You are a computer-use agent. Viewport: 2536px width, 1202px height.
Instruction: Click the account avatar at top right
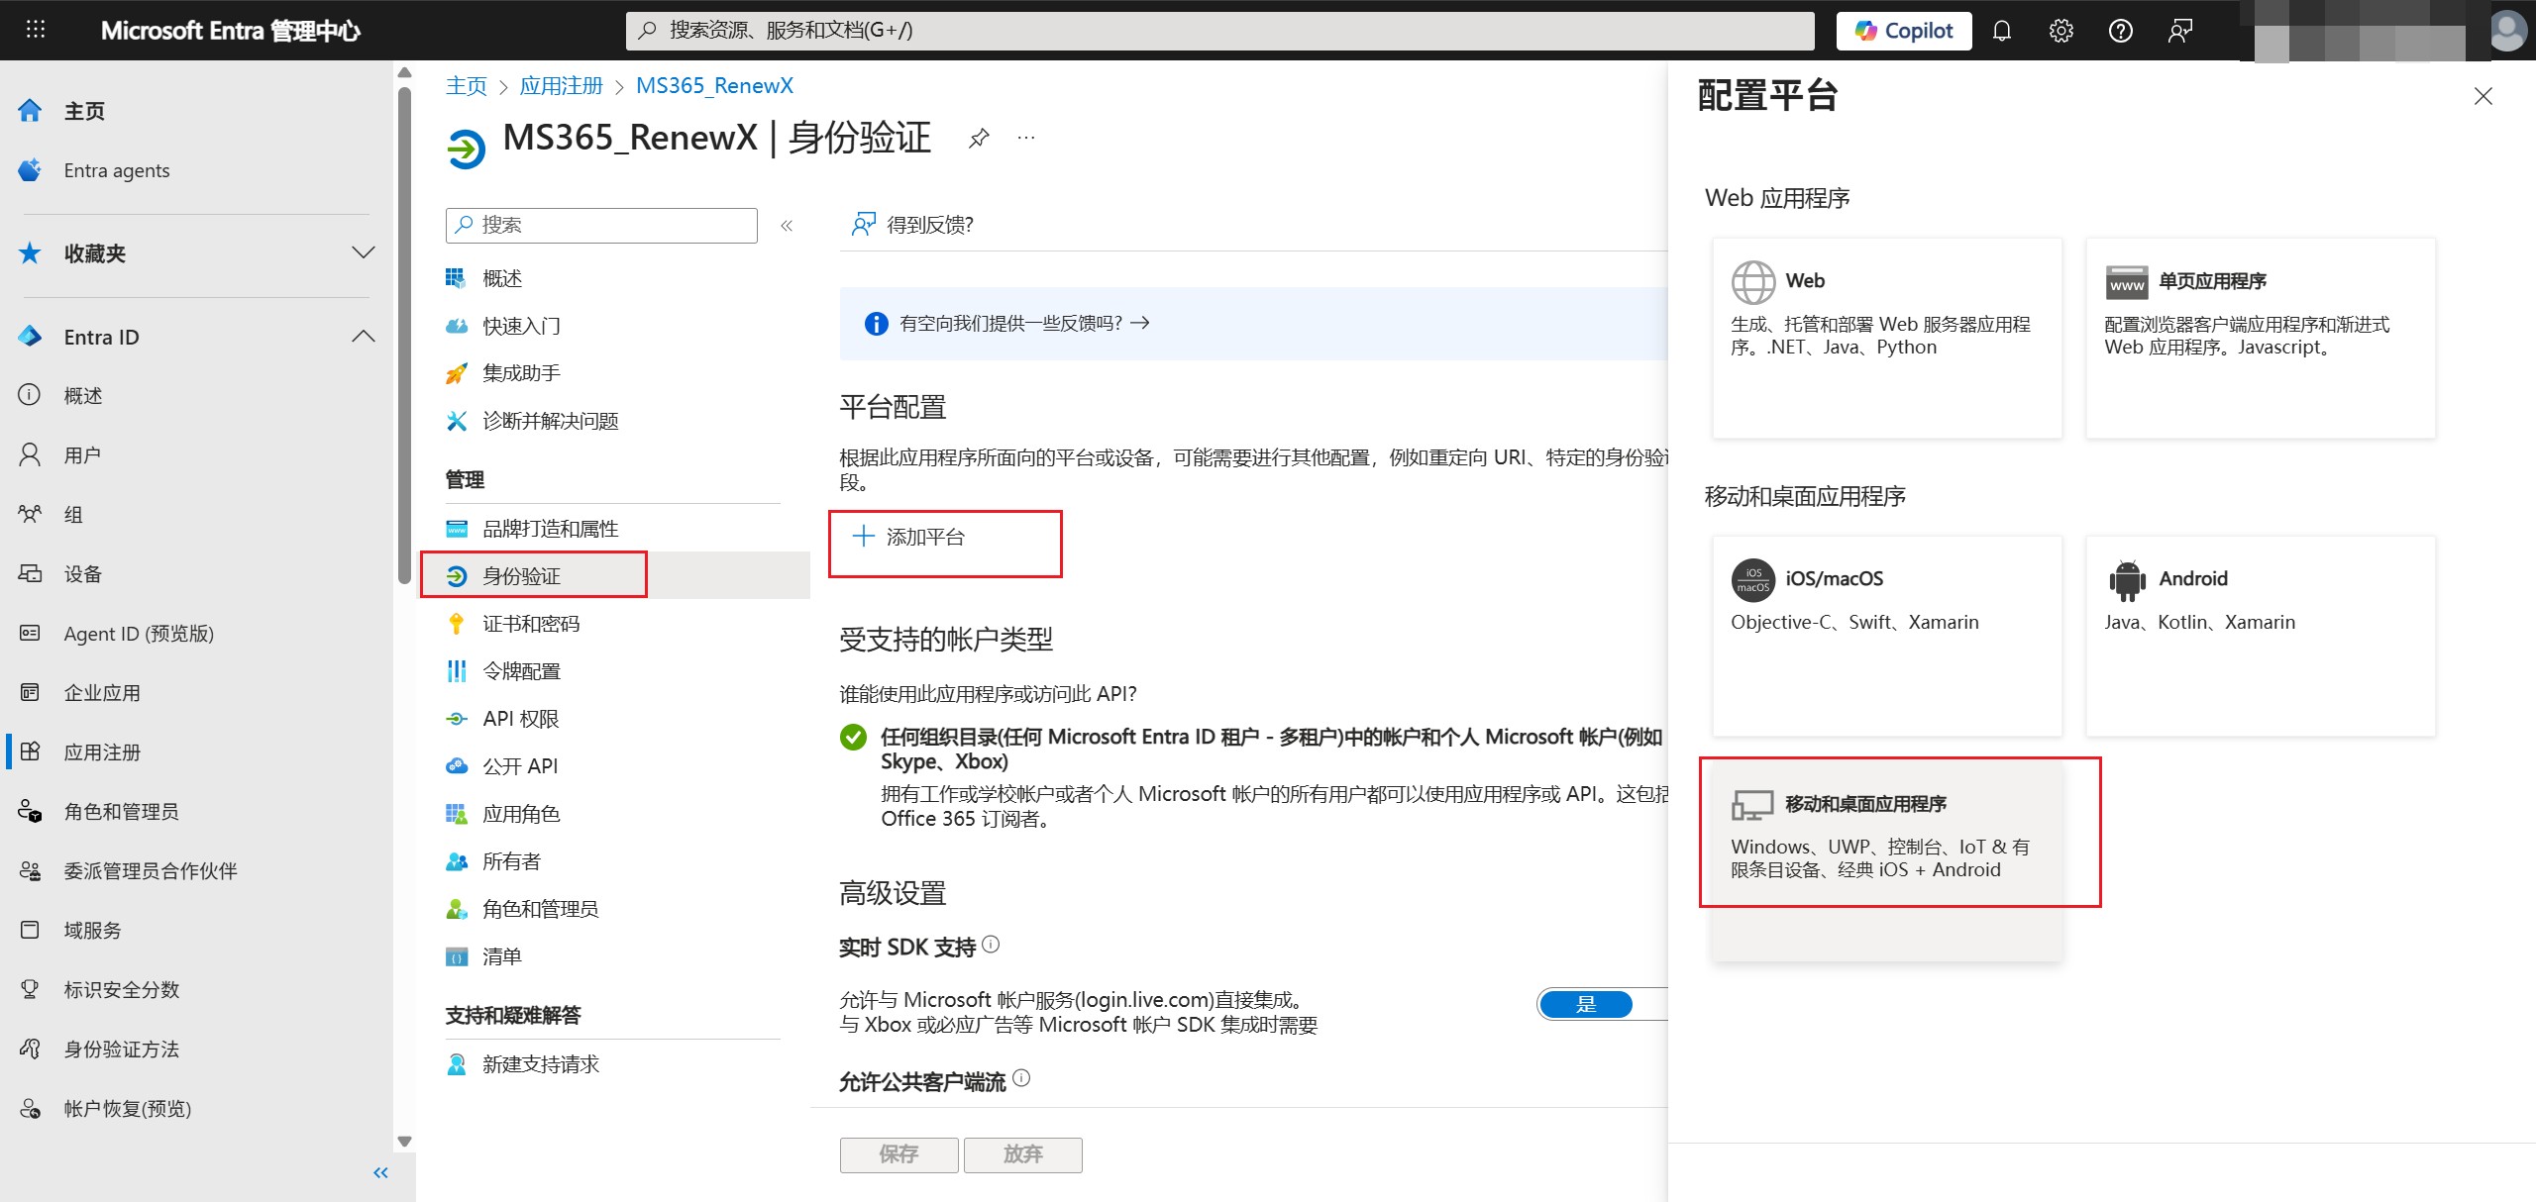coord(2507,31)
